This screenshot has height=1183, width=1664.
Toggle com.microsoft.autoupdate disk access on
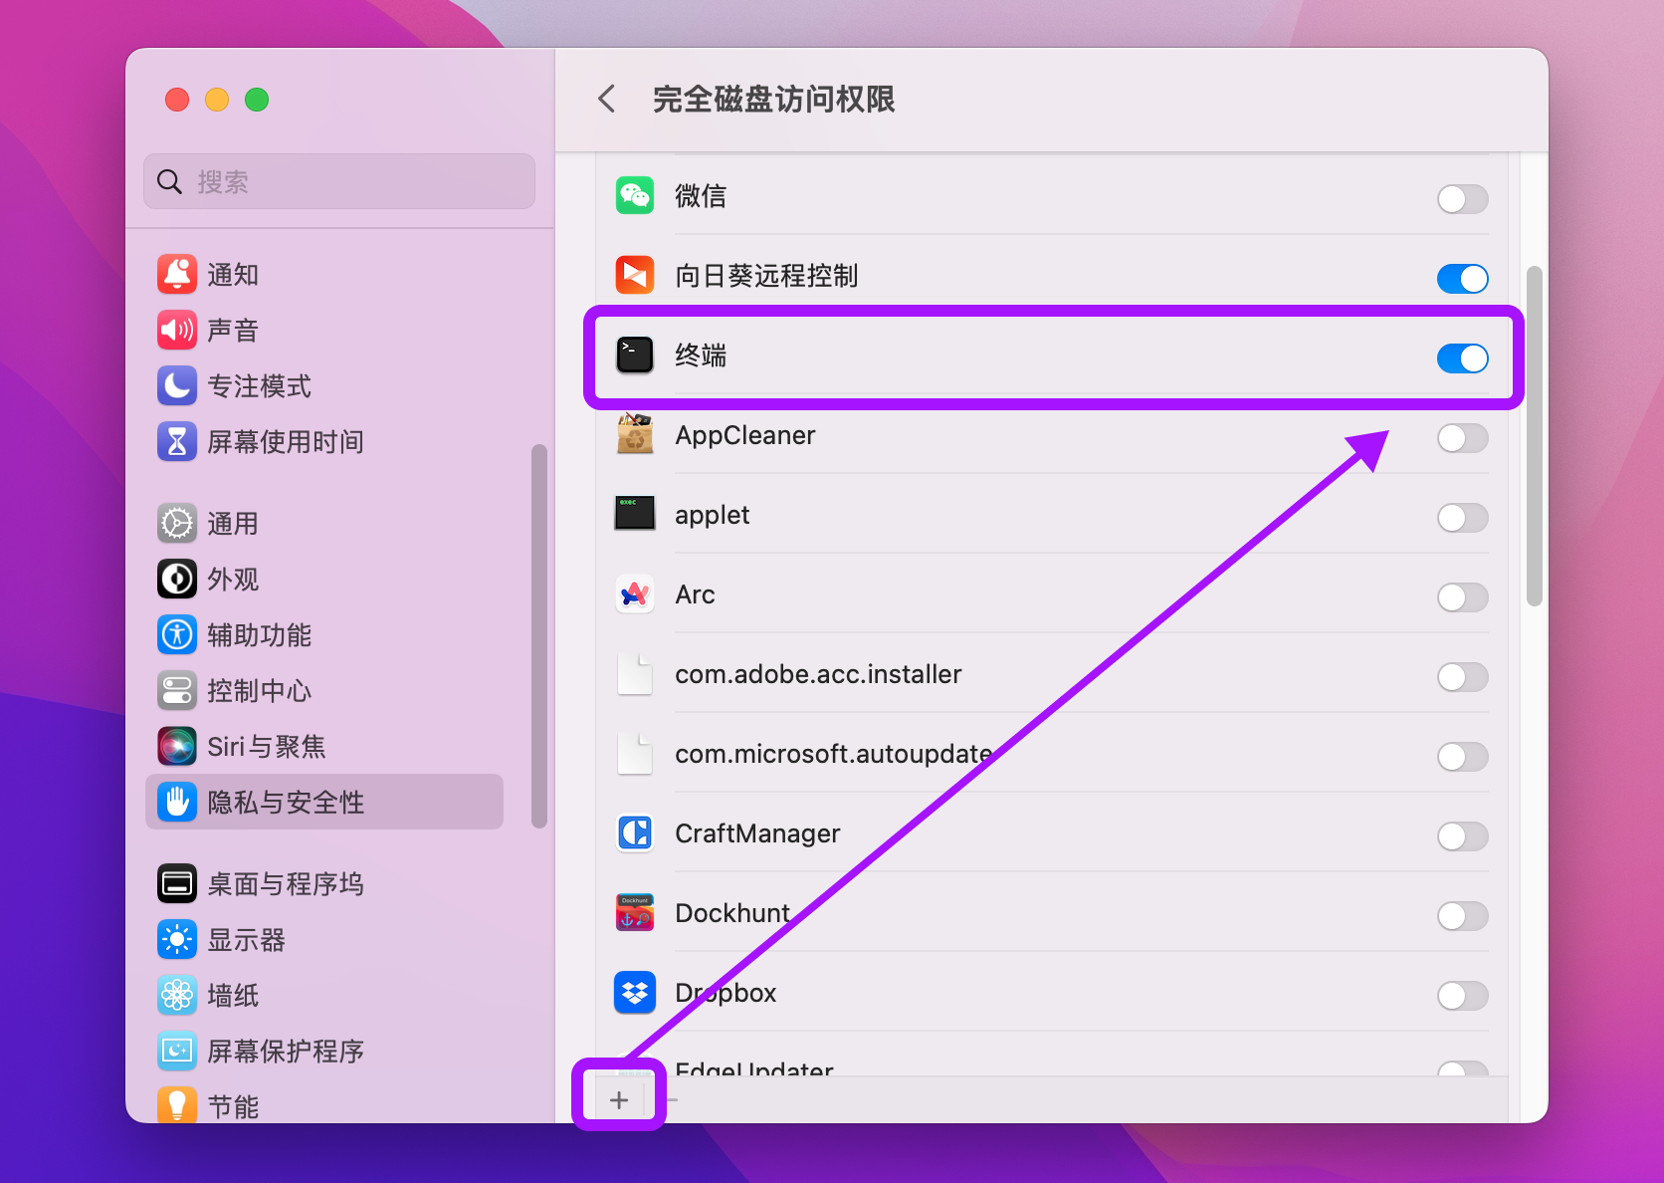(1462, 757)
